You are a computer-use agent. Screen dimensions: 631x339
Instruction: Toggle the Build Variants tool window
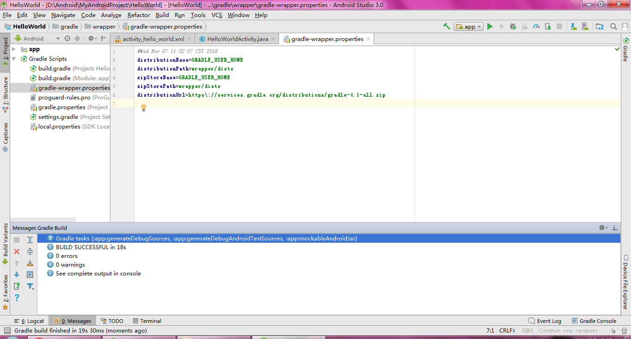[5, 244]
